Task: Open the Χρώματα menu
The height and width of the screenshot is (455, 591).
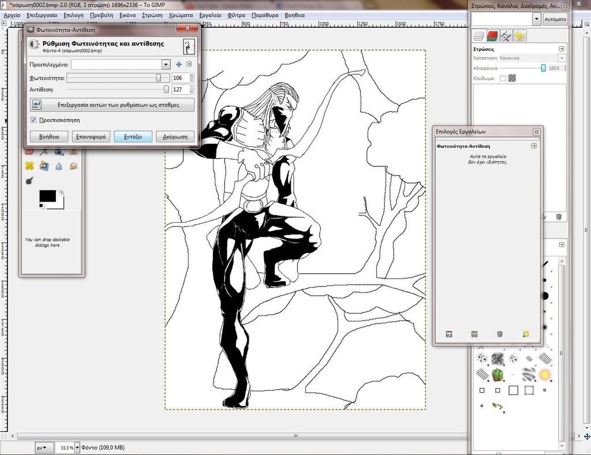Action: [x=181, y=15]
